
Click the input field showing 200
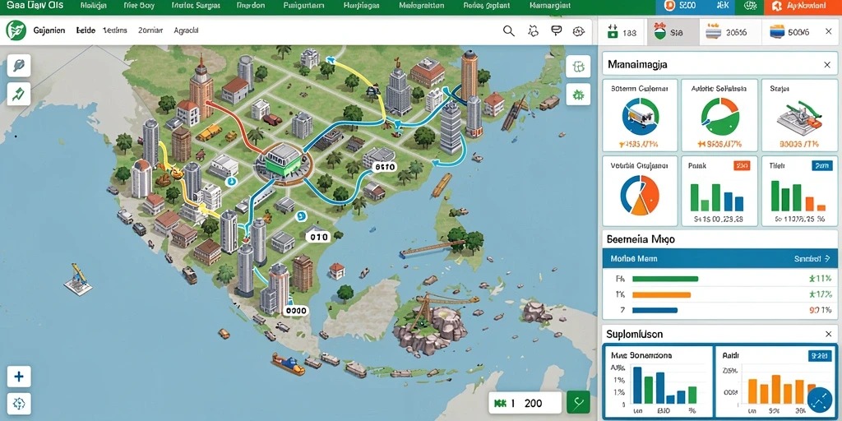pos(525,403)
